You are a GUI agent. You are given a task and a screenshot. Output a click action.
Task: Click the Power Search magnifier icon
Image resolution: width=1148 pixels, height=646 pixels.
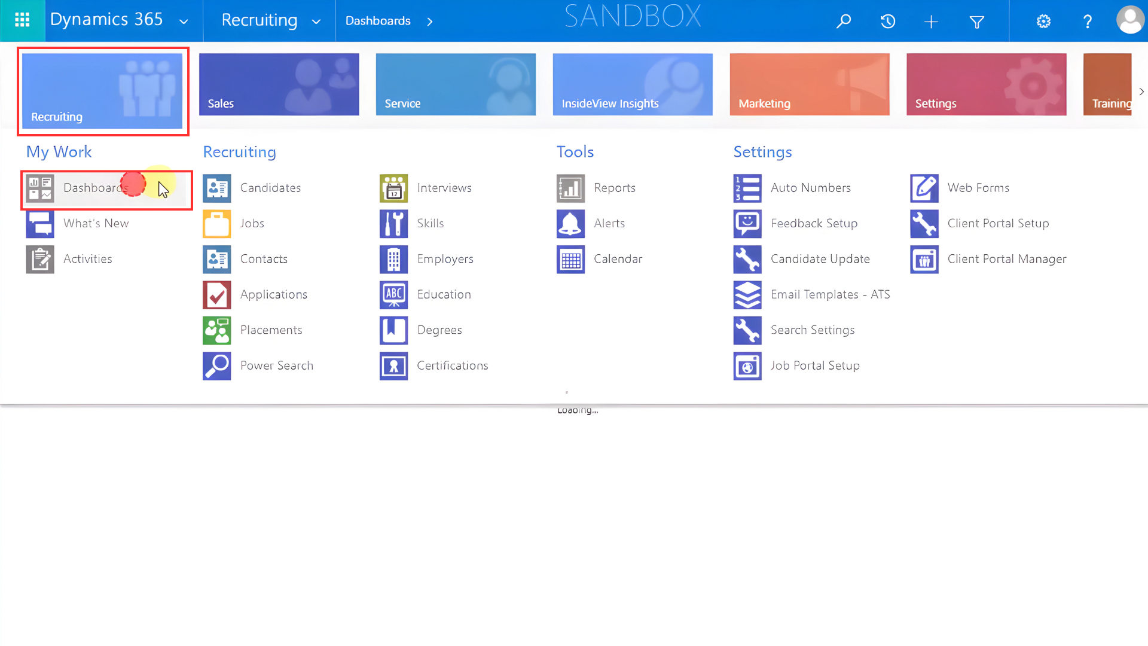217,366
